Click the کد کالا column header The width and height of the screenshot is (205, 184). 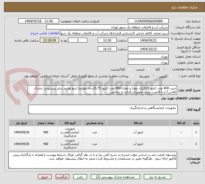point(181,123)
